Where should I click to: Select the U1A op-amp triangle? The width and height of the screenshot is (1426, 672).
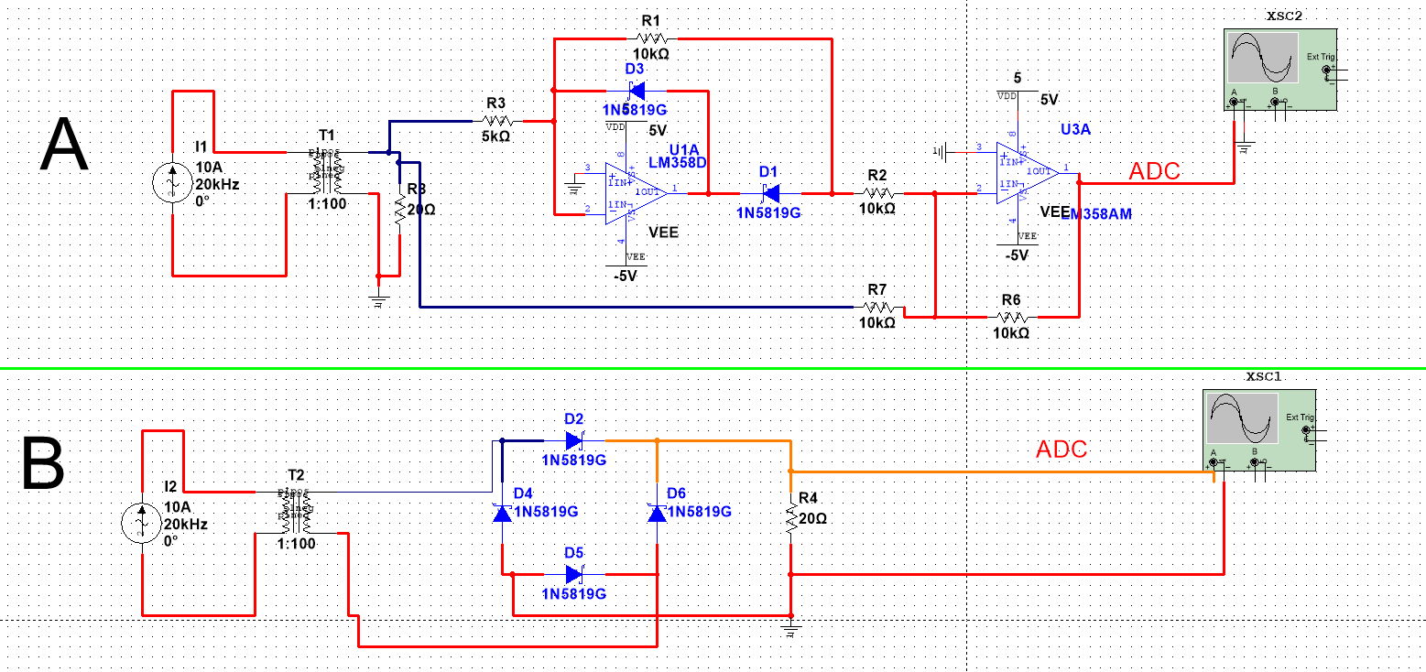(x=635, y=191)
